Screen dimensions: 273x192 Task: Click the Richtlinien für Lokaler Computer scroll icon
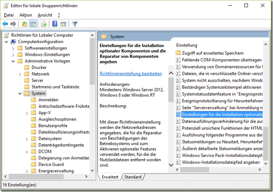(x=6, y=35)
